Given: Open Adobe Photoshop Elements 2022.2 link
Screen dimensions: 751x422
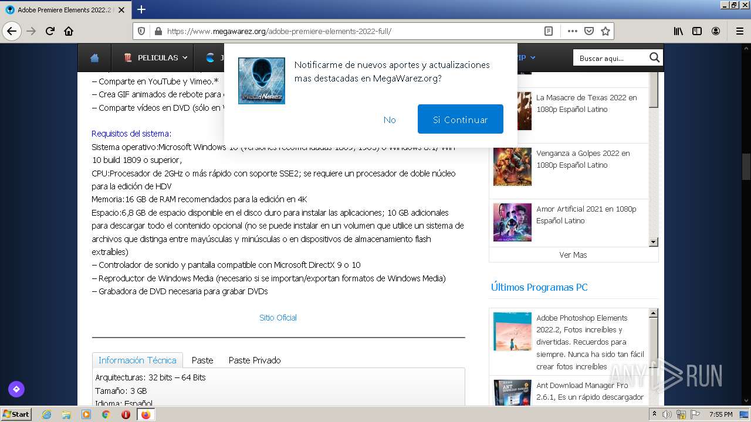Looking at the screenshot, I should pyautogui.click(x=590, y=342).
